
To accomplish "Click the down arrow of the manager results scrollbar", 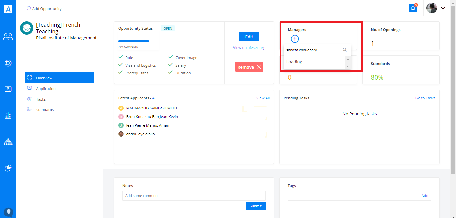I will (348, 66).
